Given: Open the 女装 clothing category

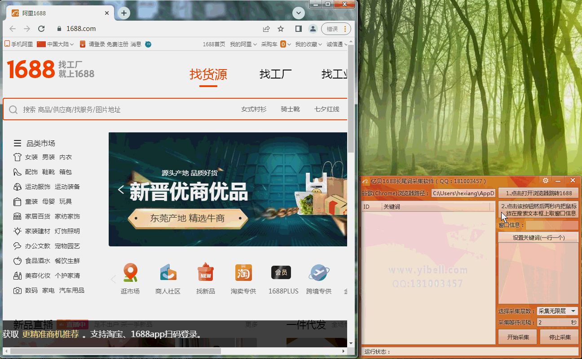Looking at the screenshot, I should coord(31,157).
